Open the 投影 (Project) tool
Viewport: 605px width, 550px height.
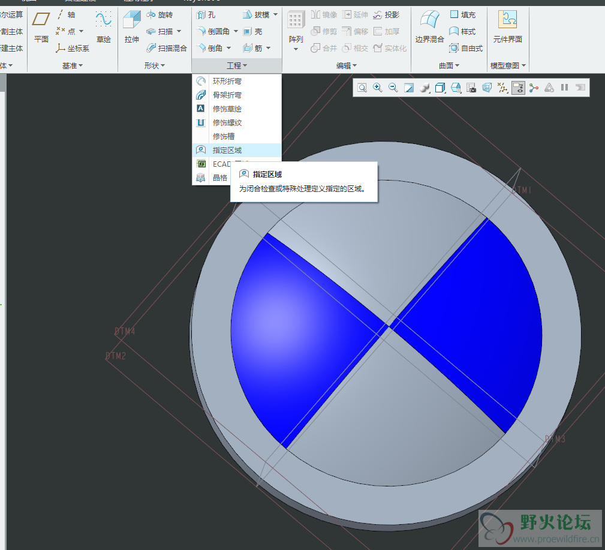coord(386,14)
